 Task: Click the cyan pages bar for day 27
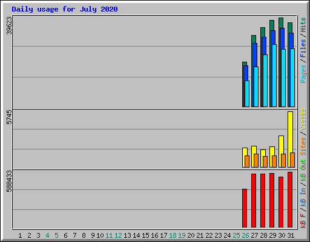click(256, 87)
